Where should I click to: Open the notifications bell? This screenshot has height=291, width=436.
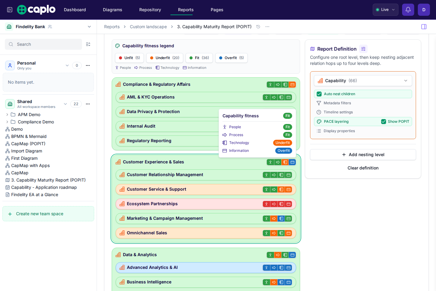(x=408, y=10)
